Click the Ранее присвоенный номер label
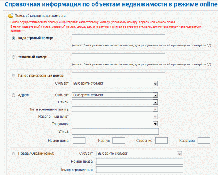Viewport: 218px width, 175px height. pyautogui.click(x=41, y=76)
